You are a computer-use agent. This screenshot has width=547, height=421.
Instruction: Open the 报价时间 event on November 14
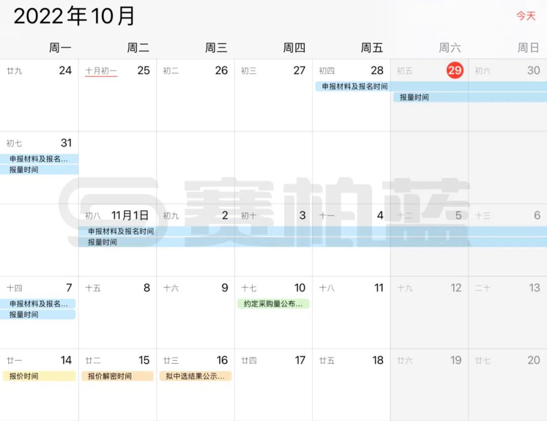tap(39, 376)
